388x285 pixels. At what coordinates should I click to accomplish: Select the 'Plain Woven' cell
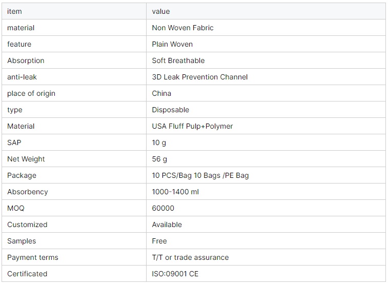coord(266,44)
